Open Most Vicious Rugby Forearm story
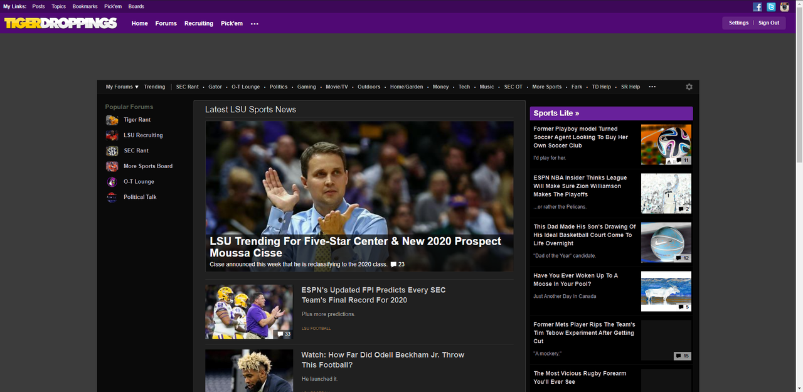Screen dimensions: 803x392 (x=580, y=378)
